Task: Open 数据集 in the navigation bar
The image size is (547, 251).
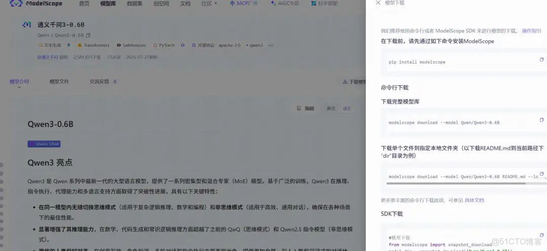Action: tap(135, 4)
